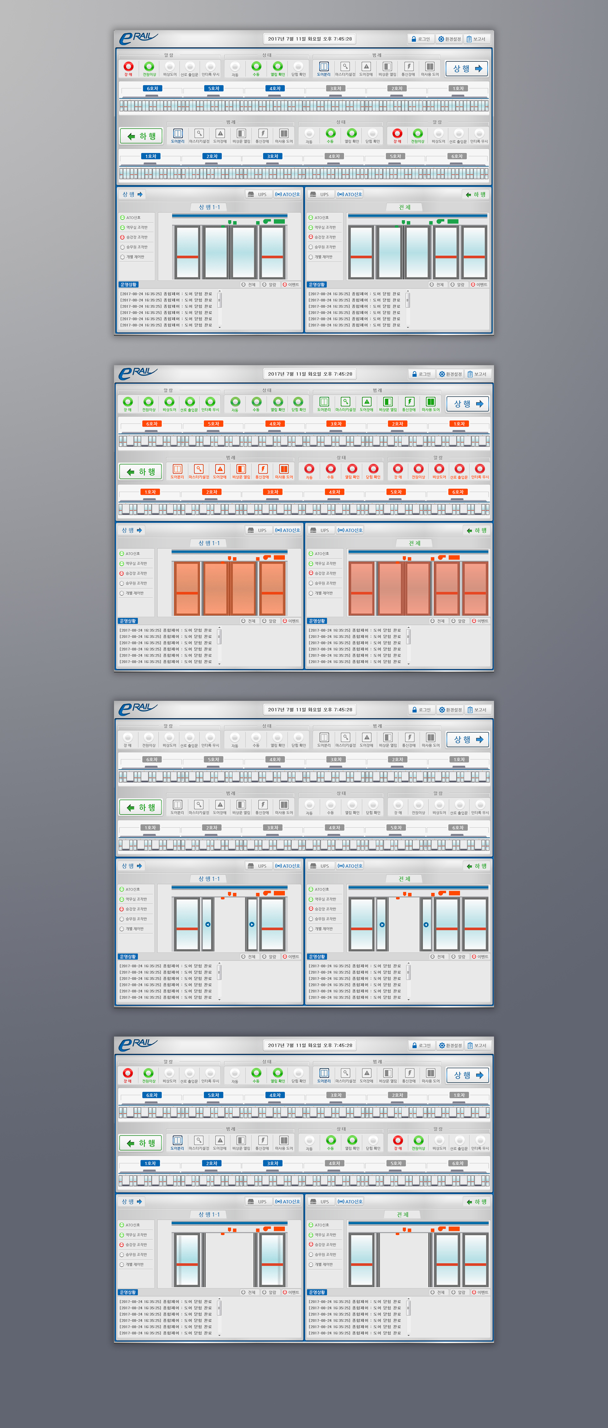Select red 5호차 tab in 상행 car row, second screen
Viewport: 608px width, 1428px height.
click(213, 424)
